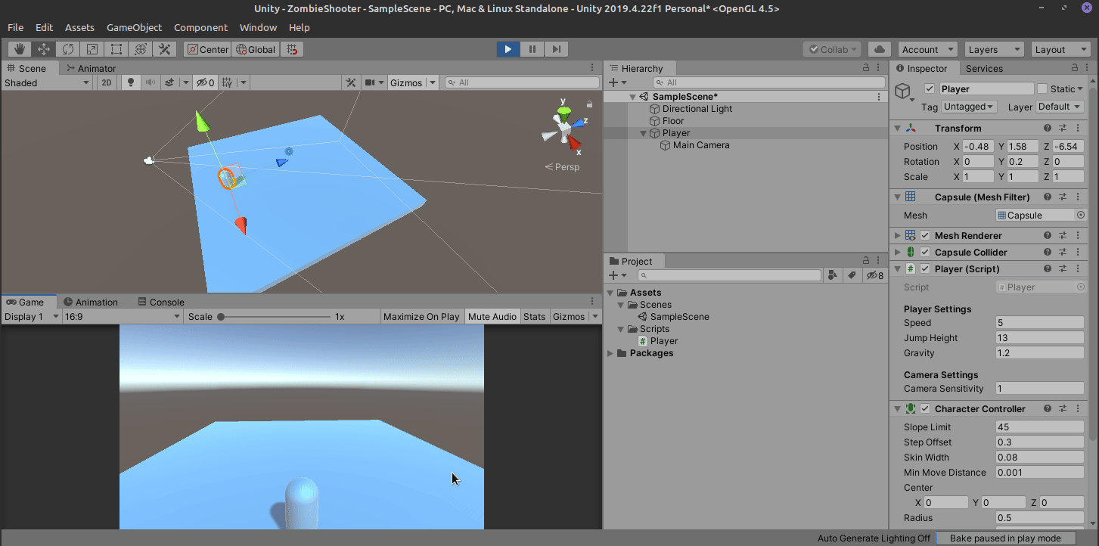
Task: Toggle Mute Audio in Game view
Action: (x=492, y=316)
